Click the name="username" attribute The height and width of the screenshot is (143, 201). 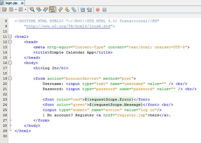128,84
